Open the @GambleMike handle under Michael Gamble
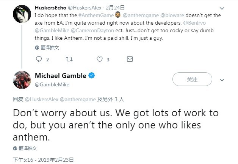This screenshot has width=238, height=164. 49,84
